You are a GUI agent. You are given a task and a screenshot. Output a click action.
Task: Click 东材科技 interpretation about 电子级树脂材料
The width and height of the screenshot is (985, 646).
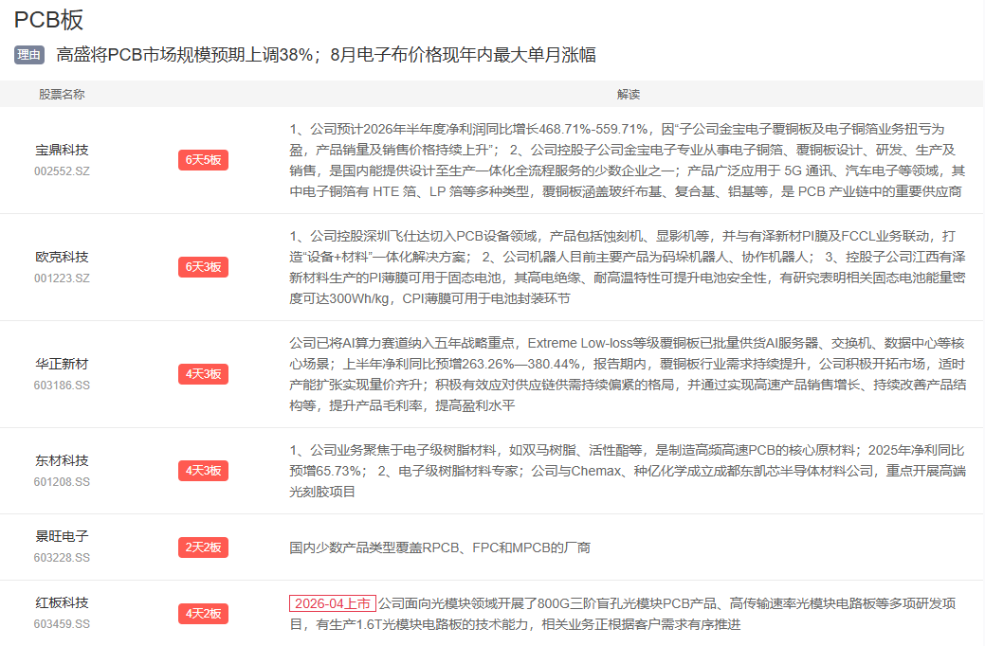627,471
